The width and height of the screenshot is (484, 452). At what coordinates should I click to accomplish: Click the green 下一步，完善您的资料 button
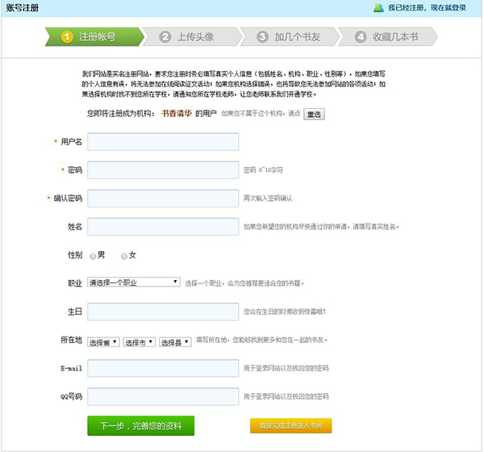click(140, 425)
